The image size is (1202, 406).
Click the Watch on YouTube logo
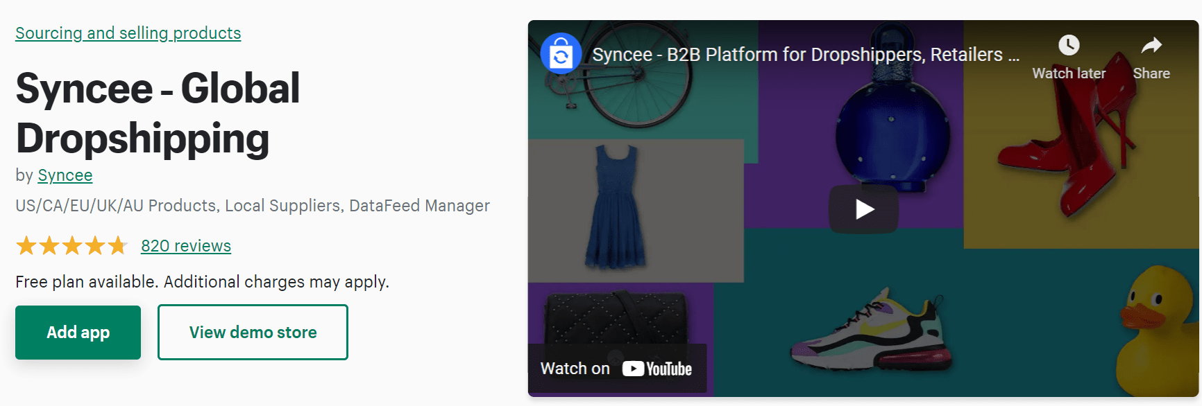click(x=657, y=369)
